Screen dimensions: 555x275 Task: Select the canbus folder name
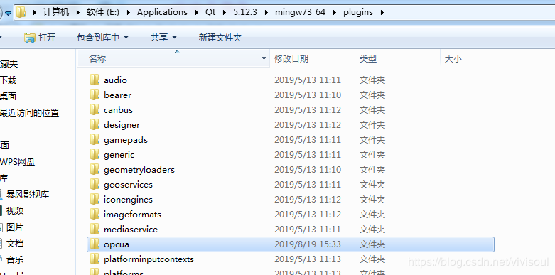(118, 110)
